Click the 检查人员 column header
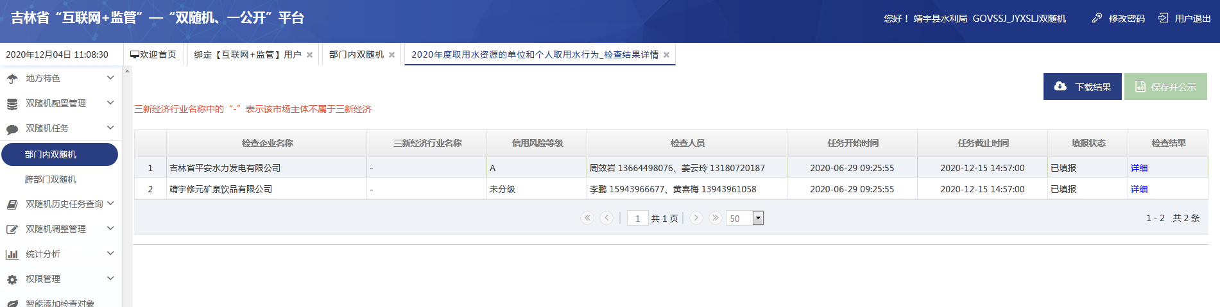This screenshot has height=307, width=1220. pos(687,143)
